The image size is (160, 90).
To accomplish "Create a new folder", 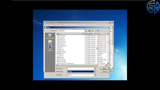I will [x=95, y=31].
